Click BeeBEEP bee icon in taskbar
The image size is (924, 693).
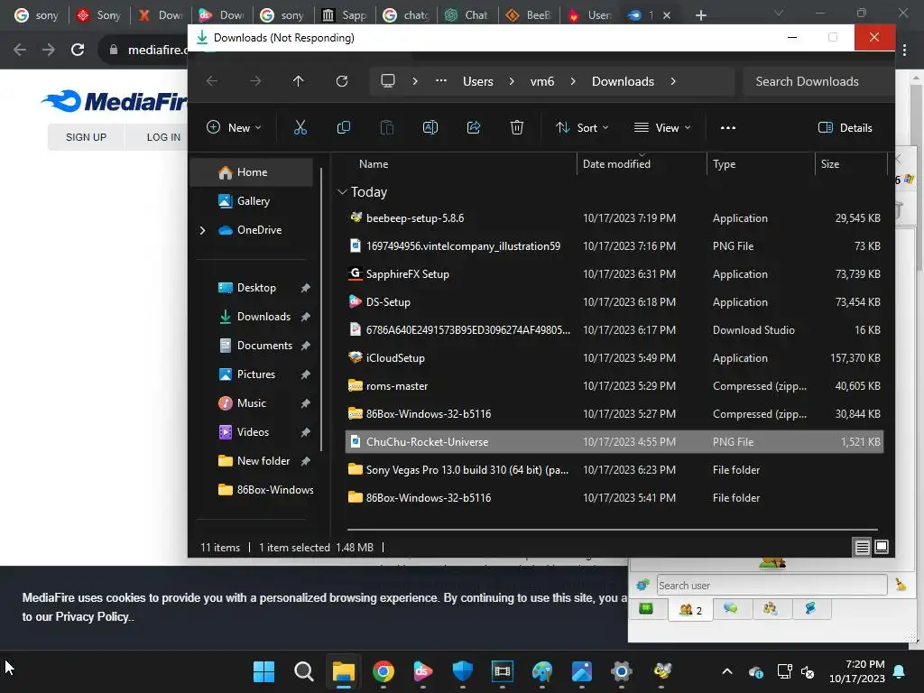click(662, 671)
